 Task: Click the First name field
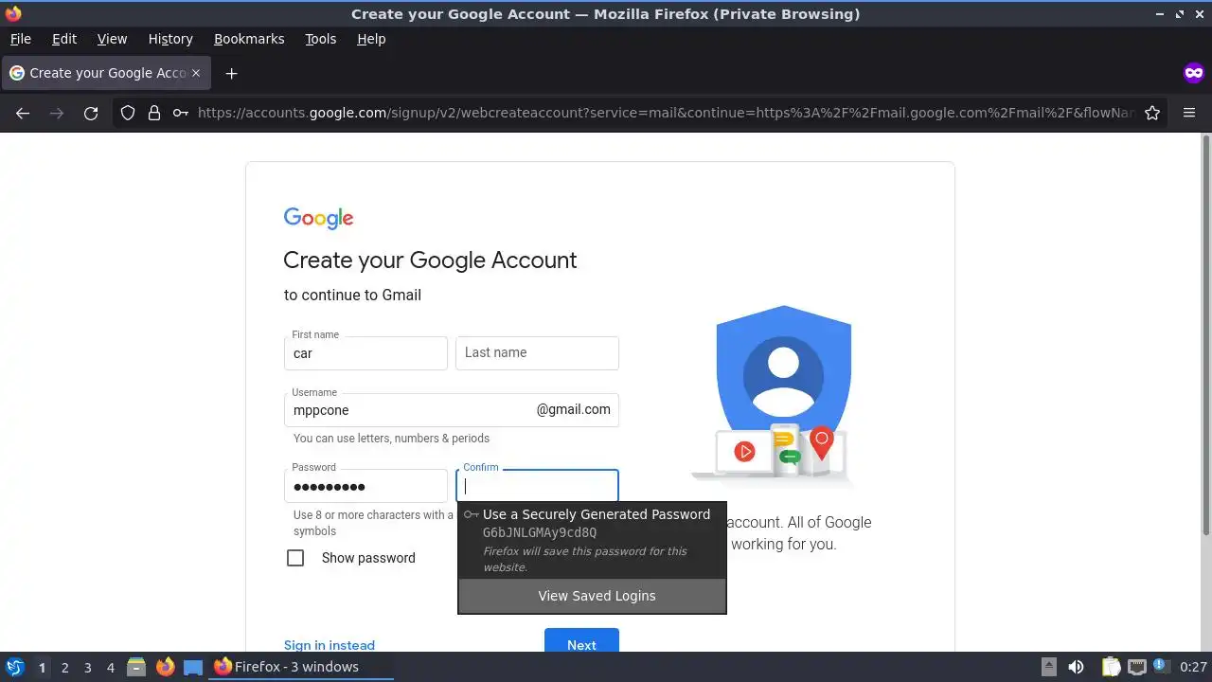(365, 353)
